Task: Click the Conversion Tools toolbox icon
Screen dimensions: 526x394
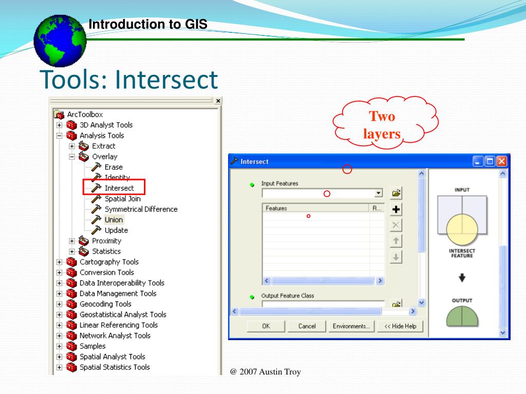Action: pyautogui.click(x=71, y=272)
